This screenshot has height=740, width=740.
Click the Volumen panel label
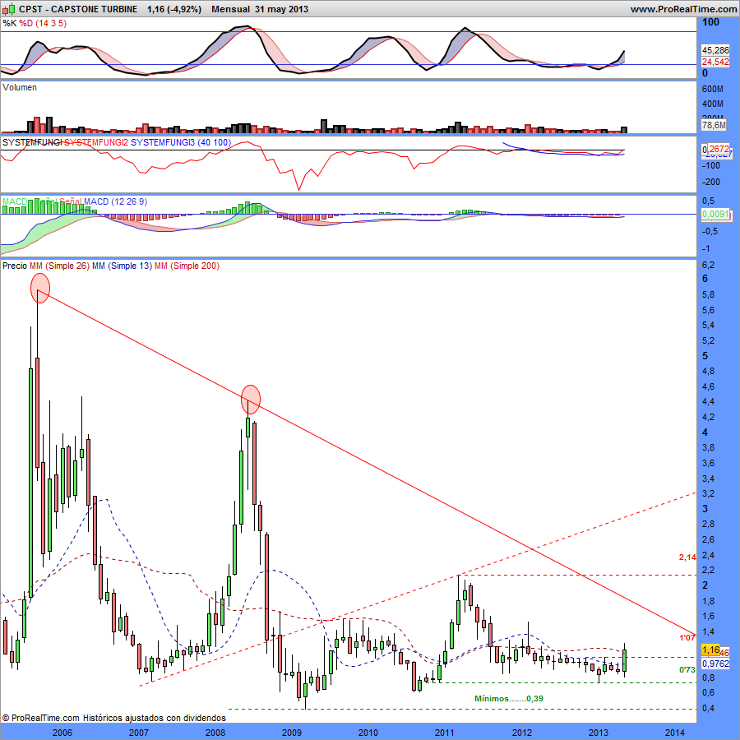[x=20, y=87]
